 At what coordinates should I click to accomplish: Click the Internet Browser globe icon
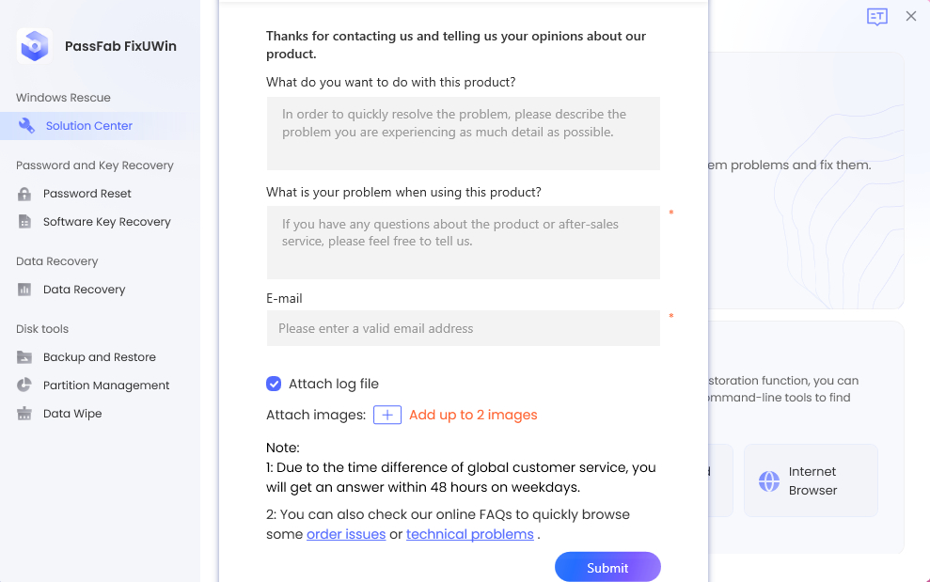point(769,481)
